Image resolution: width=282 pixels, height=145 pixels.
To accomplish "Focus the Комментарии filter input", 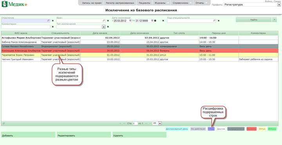I will point(25,27).
